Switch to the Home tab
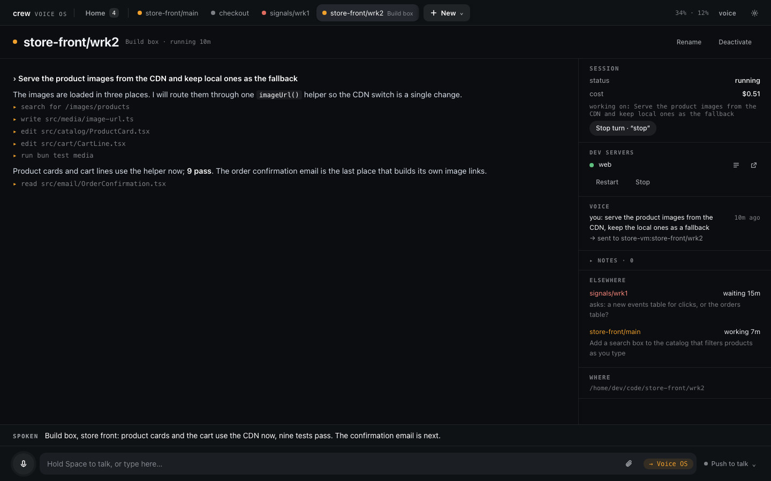The image size is (771, 481). [102, 13]
